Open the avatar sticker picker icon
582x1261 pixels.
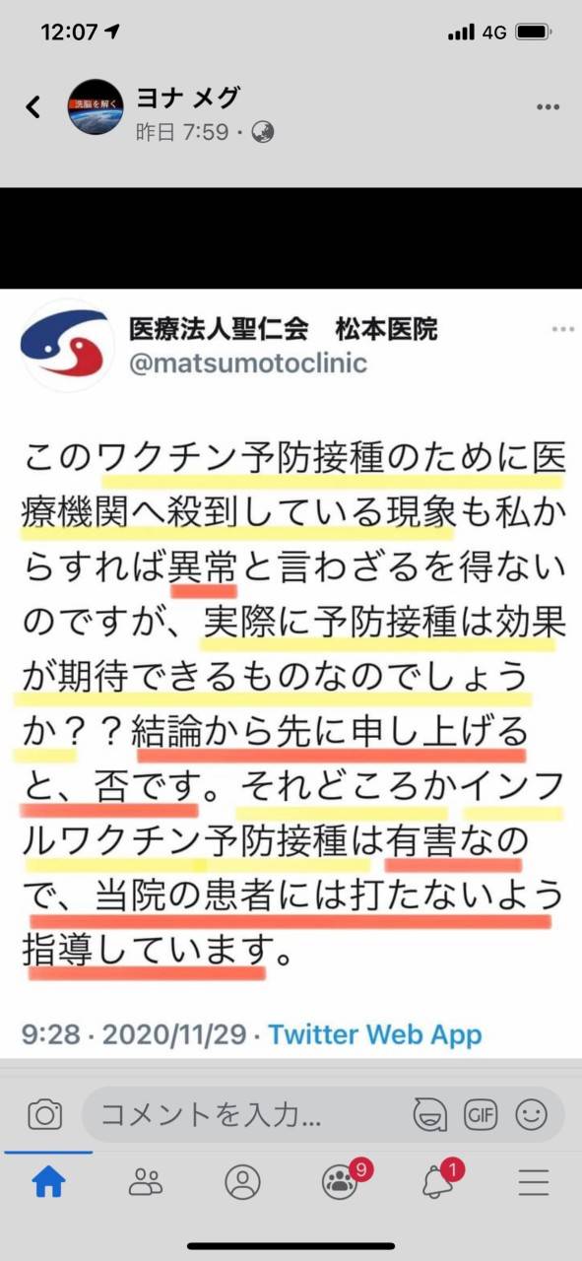point(430,1115)
